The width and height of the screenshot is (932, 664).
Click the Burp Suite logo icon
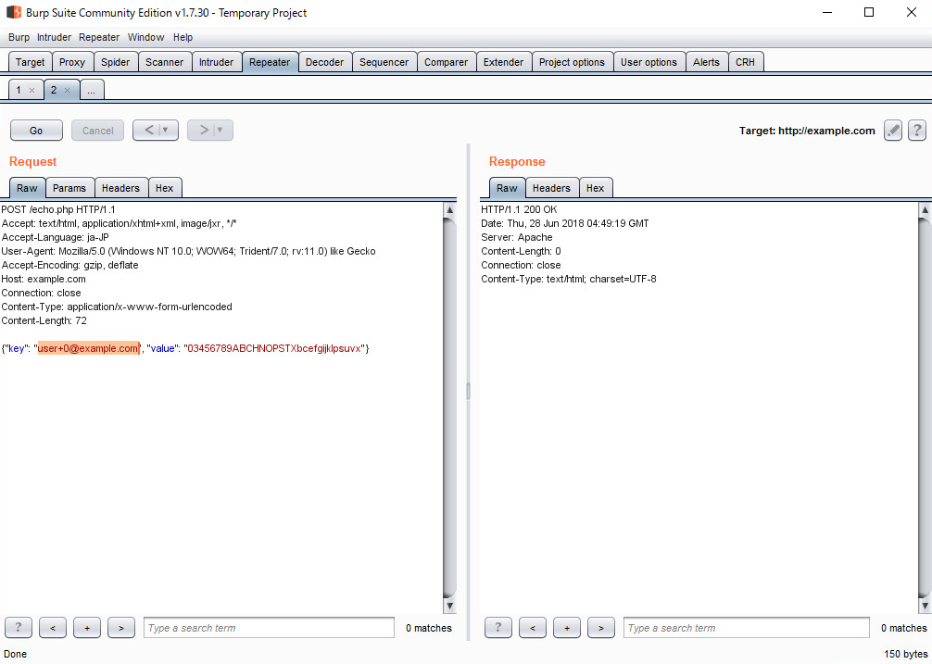14,12
